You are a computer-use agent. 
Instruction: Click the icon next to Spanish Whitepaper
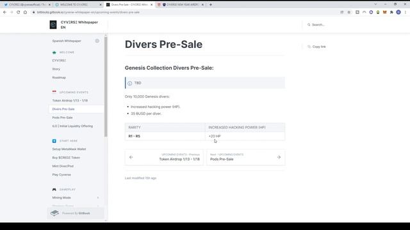[97, 41]
